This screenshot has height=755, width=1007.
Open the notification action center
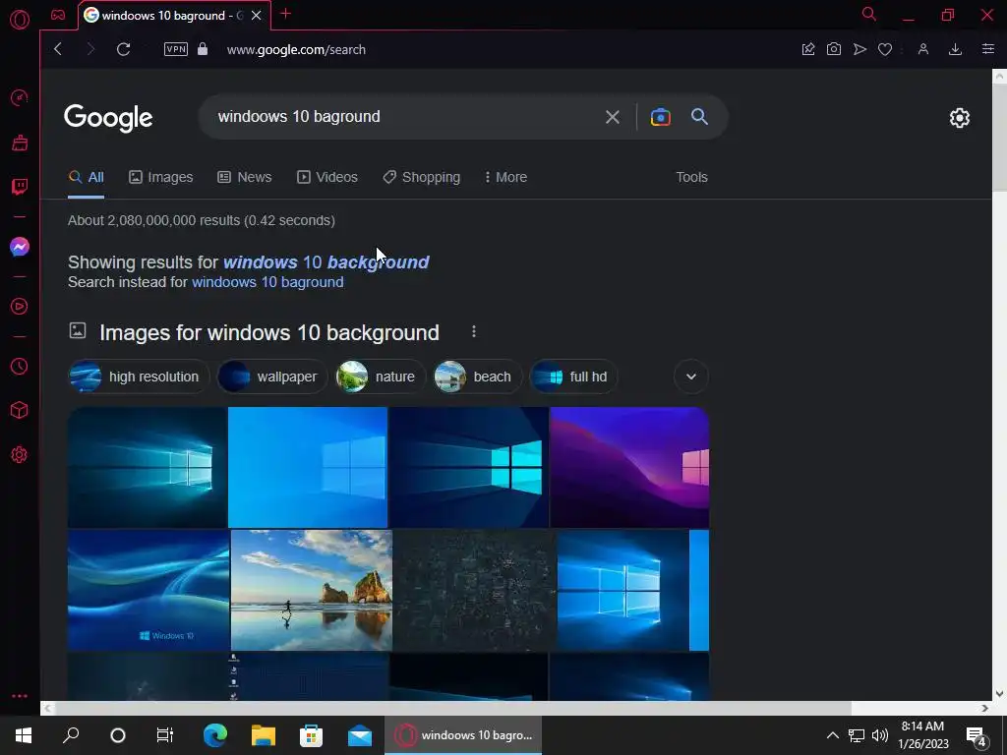coord(977,735)
